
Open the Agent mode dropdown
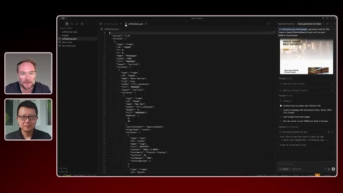[x=285, y=169]
